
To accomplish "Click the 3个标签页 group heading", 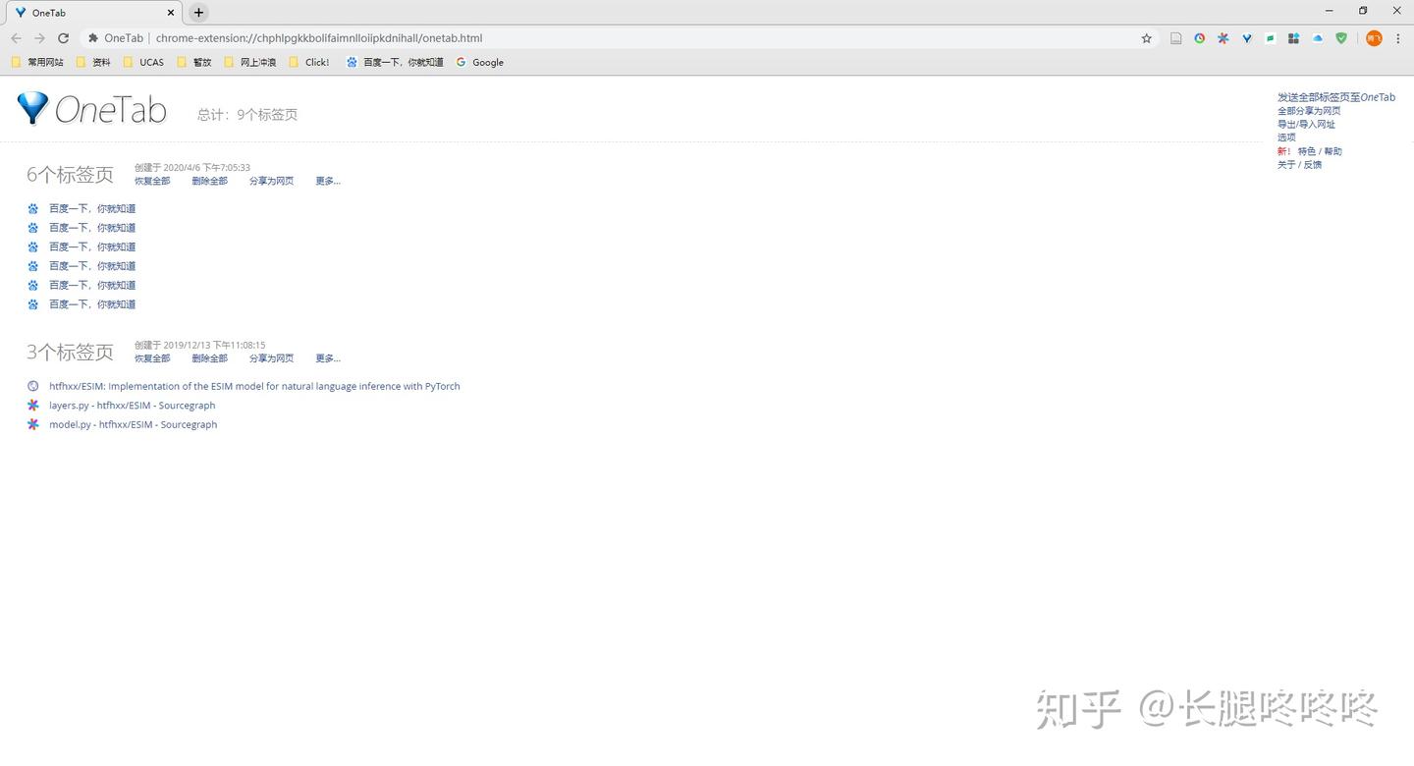I will [x=70, y=352].
